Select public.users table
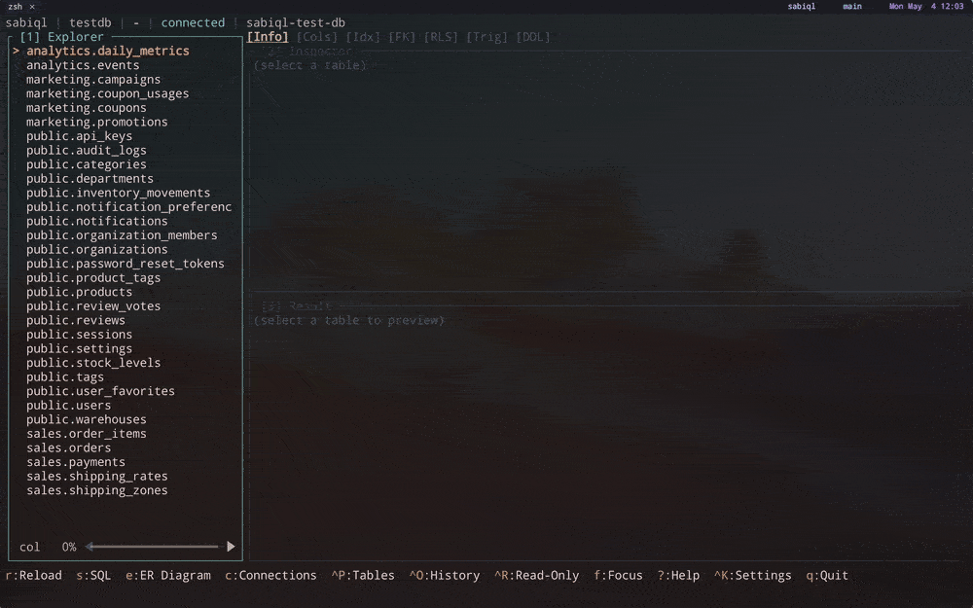Screen dimensions: 973x608 point(68,406)
